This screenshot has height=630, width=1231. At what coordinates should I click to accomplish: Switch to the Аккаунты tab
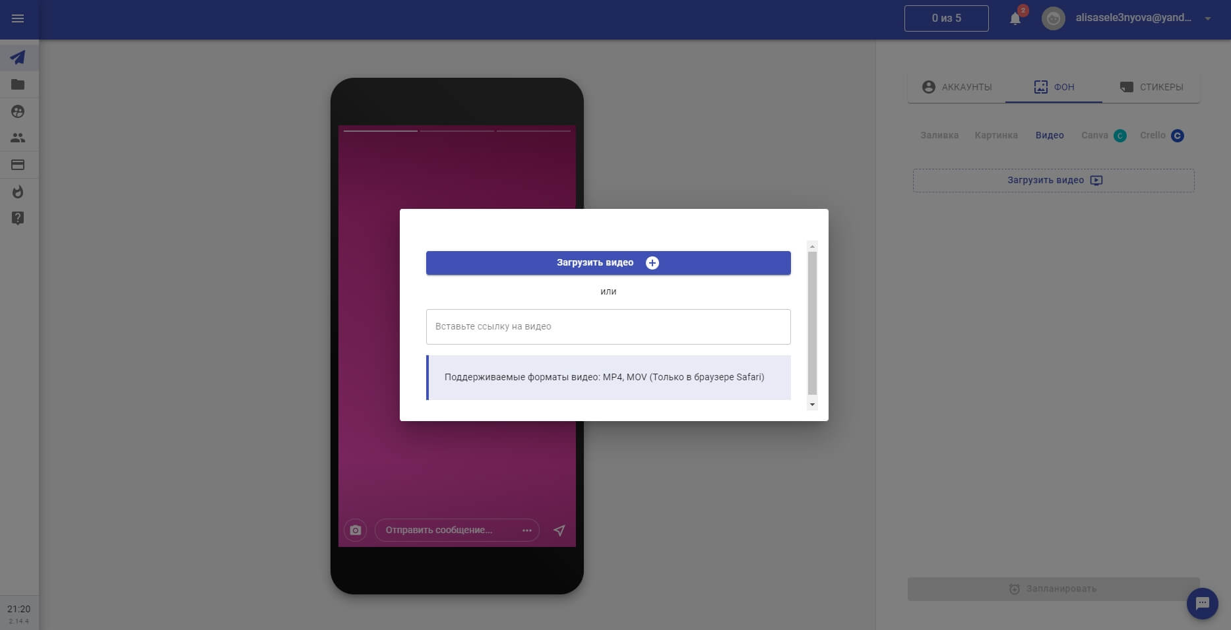pyautogui.click(x=957, y=87)
